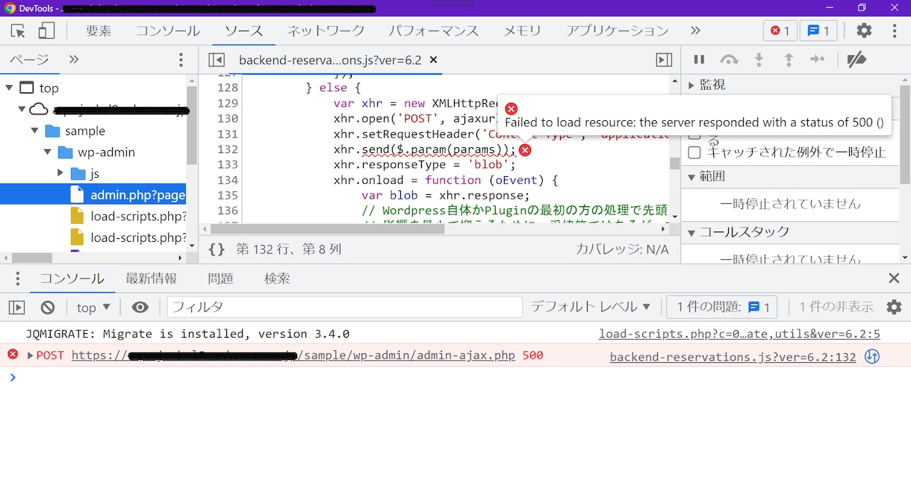911x484 pixels.
Task: Open DevTools settings gear
Action: [x=864, y=31]
